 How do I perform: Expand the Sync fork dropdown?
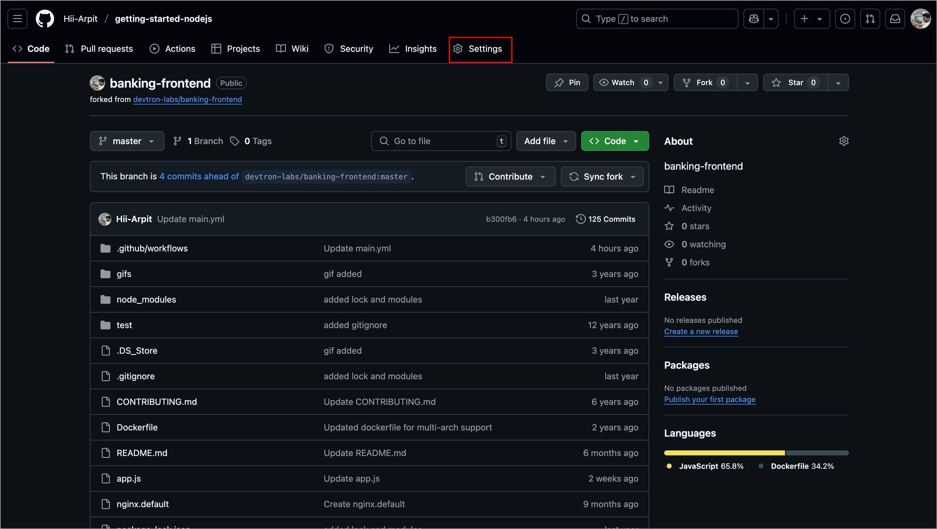[602, 176]
